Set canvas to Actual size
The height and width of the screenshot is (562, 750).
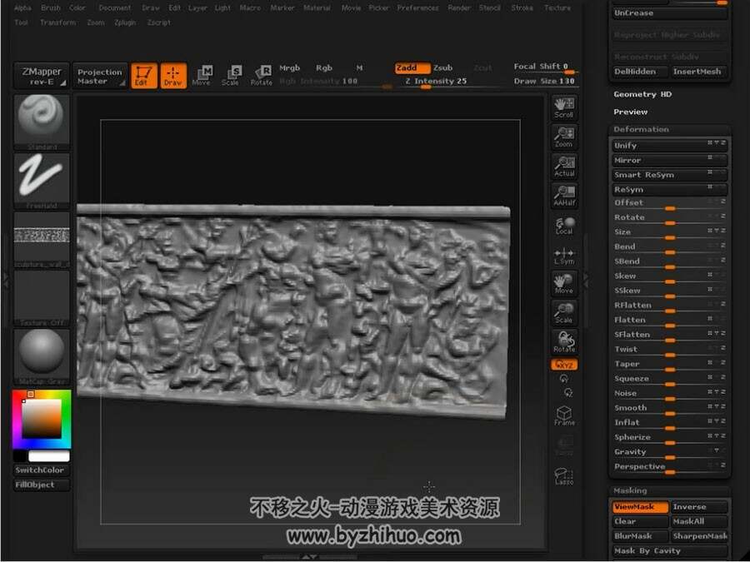point(564,166)
